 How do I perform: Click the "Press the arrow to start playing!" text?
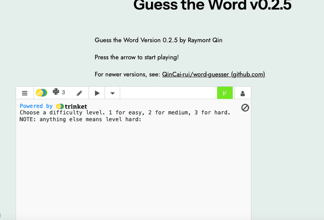[137, 57]
